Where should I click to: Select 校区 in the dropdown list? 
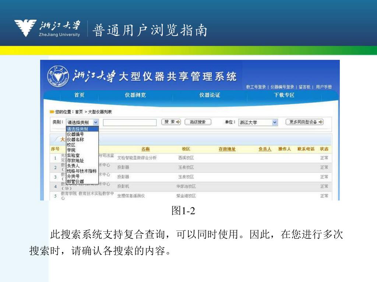[82, 145]
